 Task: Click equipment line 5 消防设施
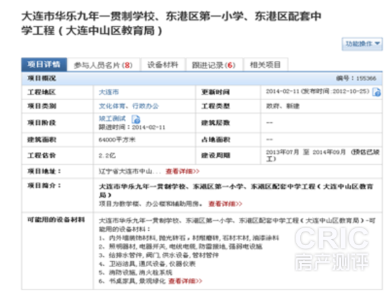coord(136,273)
